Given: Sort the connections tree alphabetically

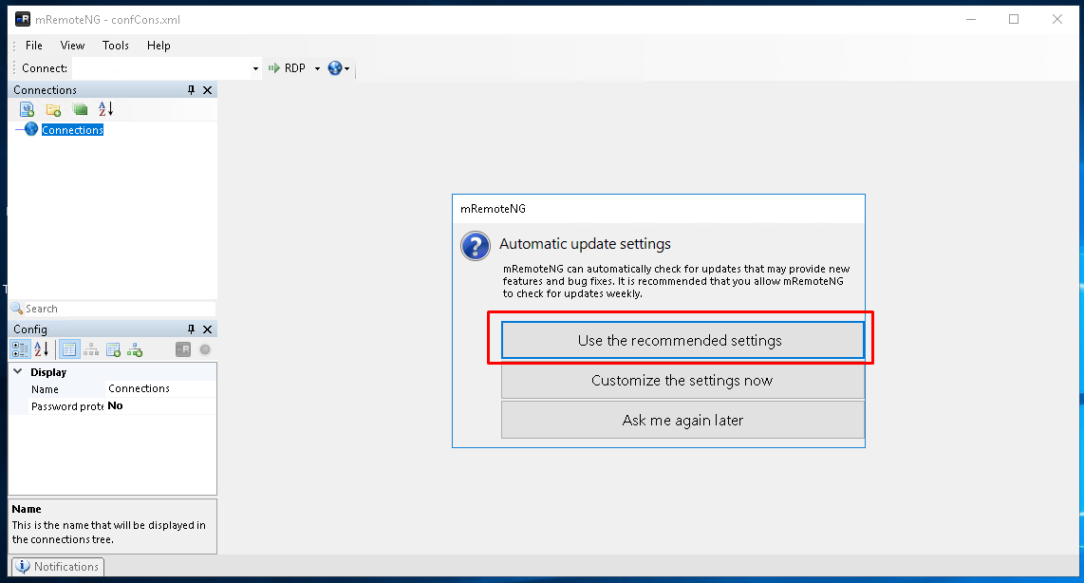Looking at the screenshot, I should pos(105,109).
